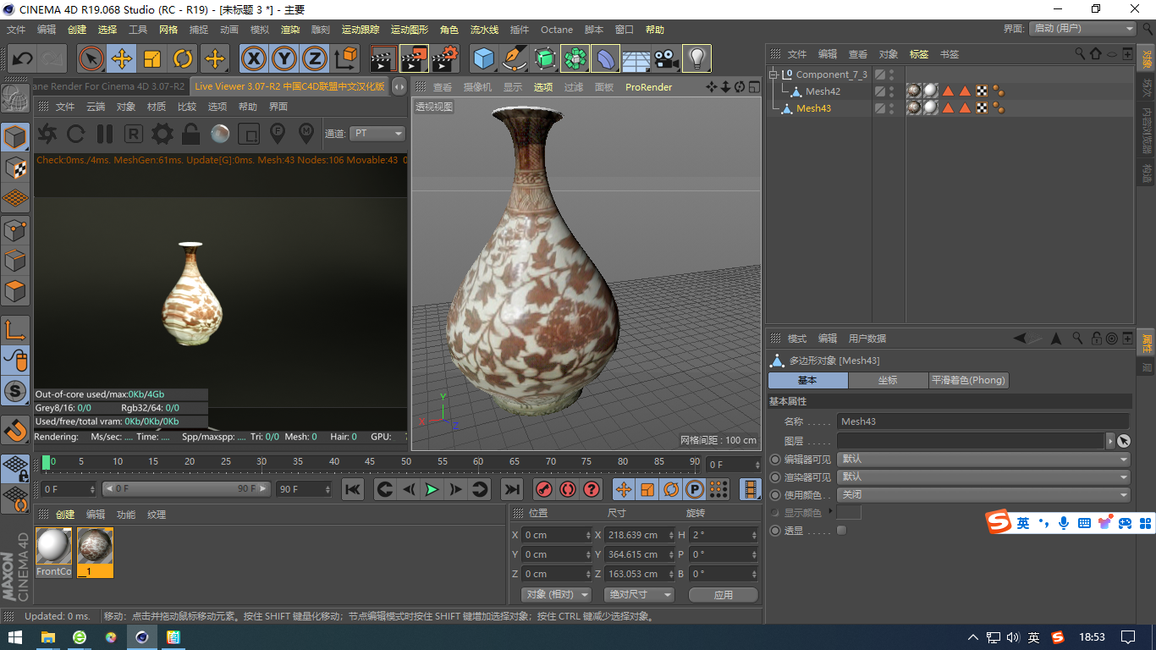Open Octane 材质 menu
Viewport: 1156px width, 650px height.
coord(157,107)
